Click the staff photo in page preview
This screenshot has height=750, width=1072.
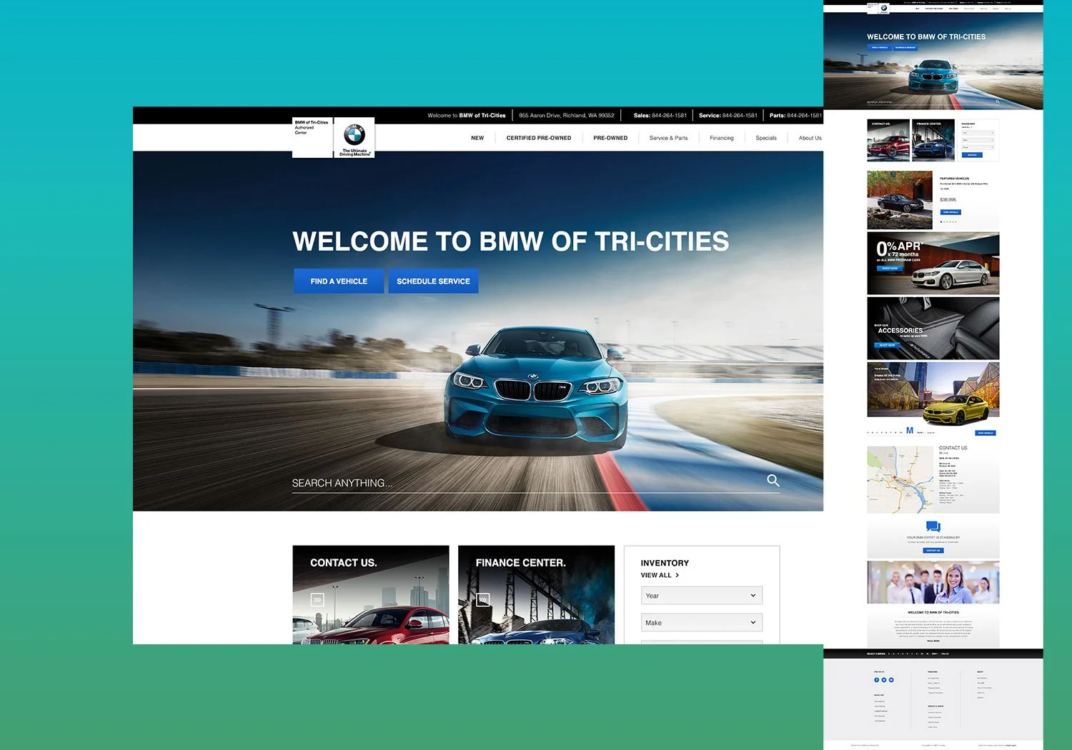tap(933, 582)
